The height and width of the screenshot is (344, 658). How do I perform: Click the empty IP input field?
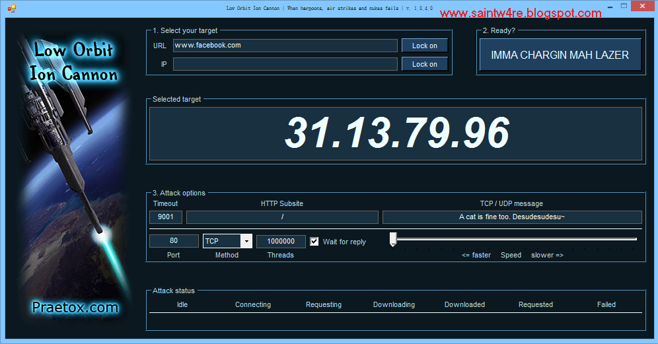(x=285, y=64)
